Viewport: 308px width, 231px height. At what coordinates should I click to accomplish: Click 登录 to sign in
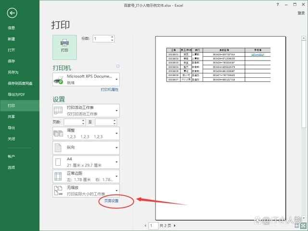pos(301,13)
